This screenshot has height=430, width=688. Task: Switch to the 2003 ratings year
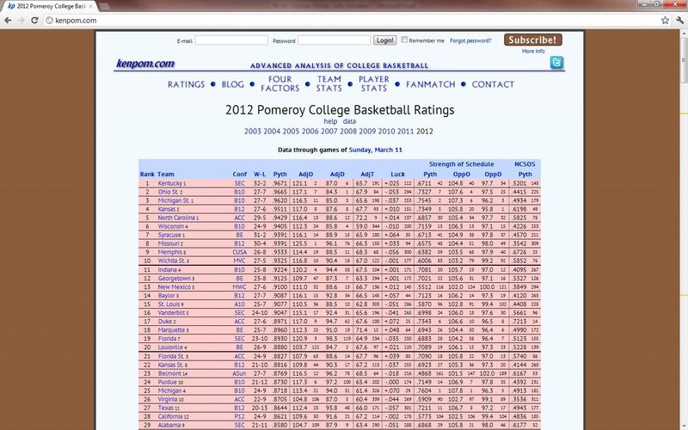click(253, 132)
